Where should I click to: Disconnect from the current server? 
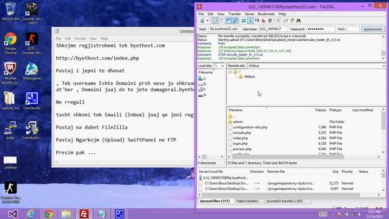[263, 21]
